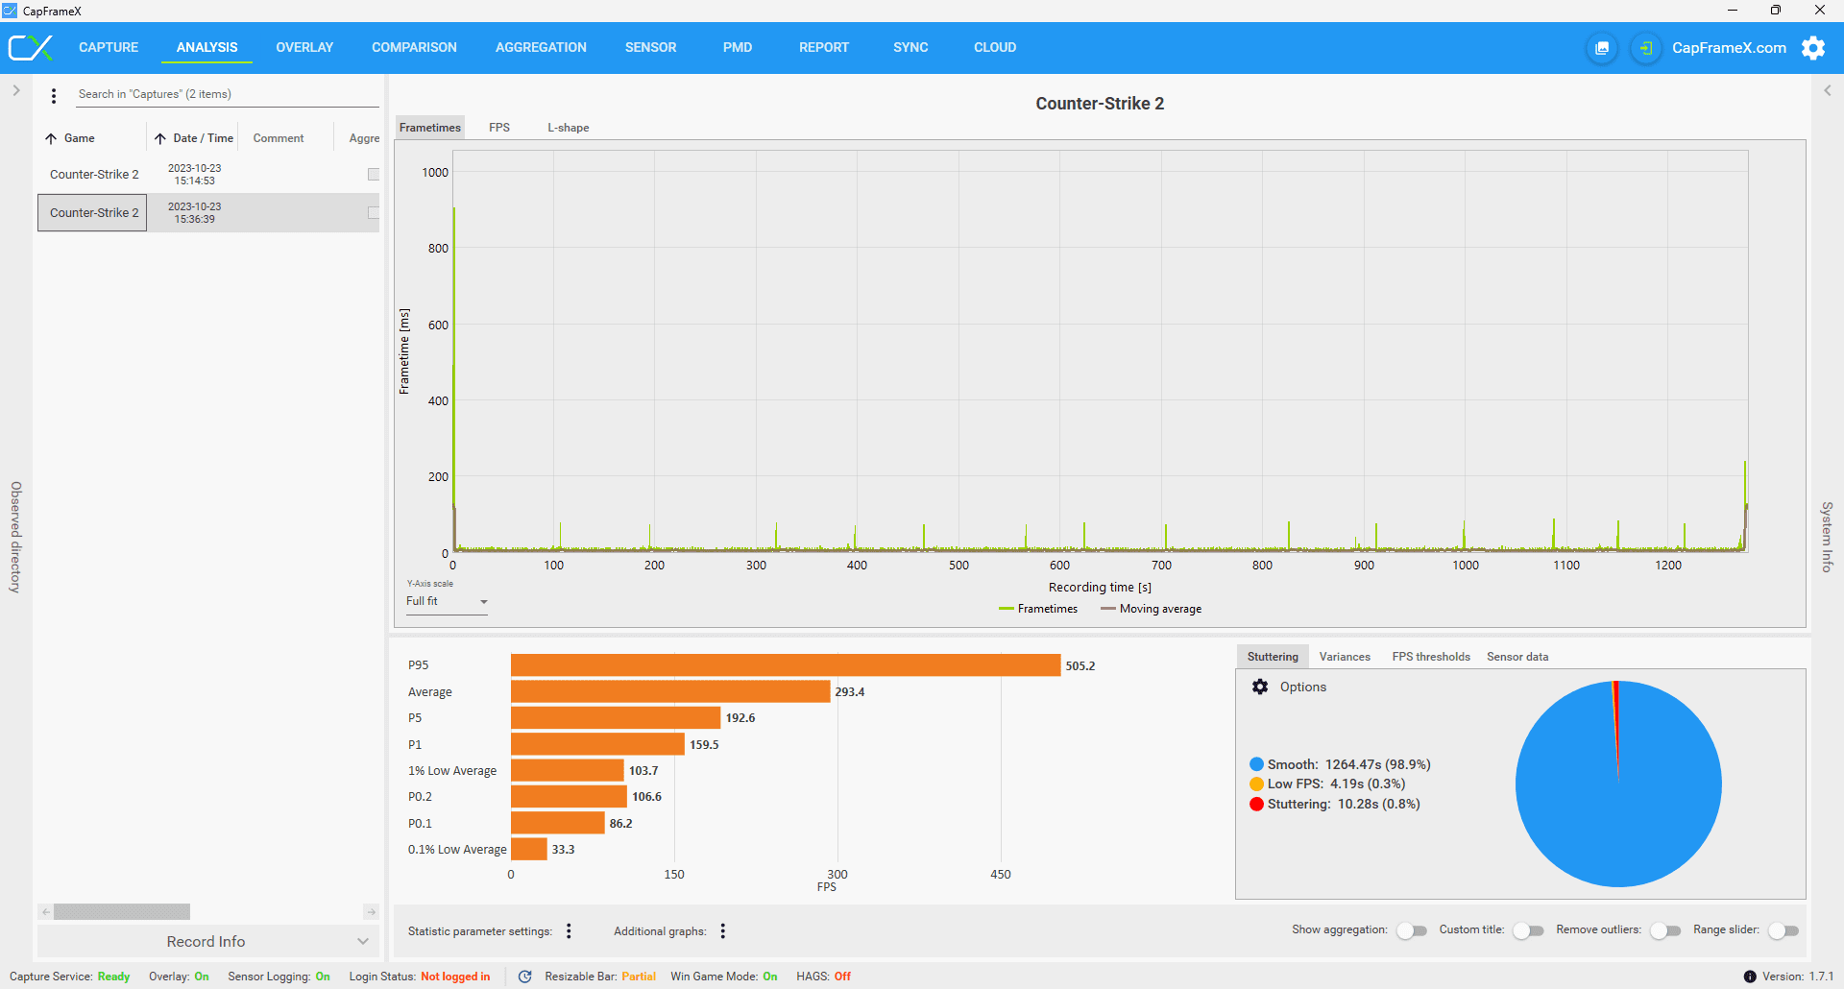Open the settings gear in the header

coord(1813,48)
